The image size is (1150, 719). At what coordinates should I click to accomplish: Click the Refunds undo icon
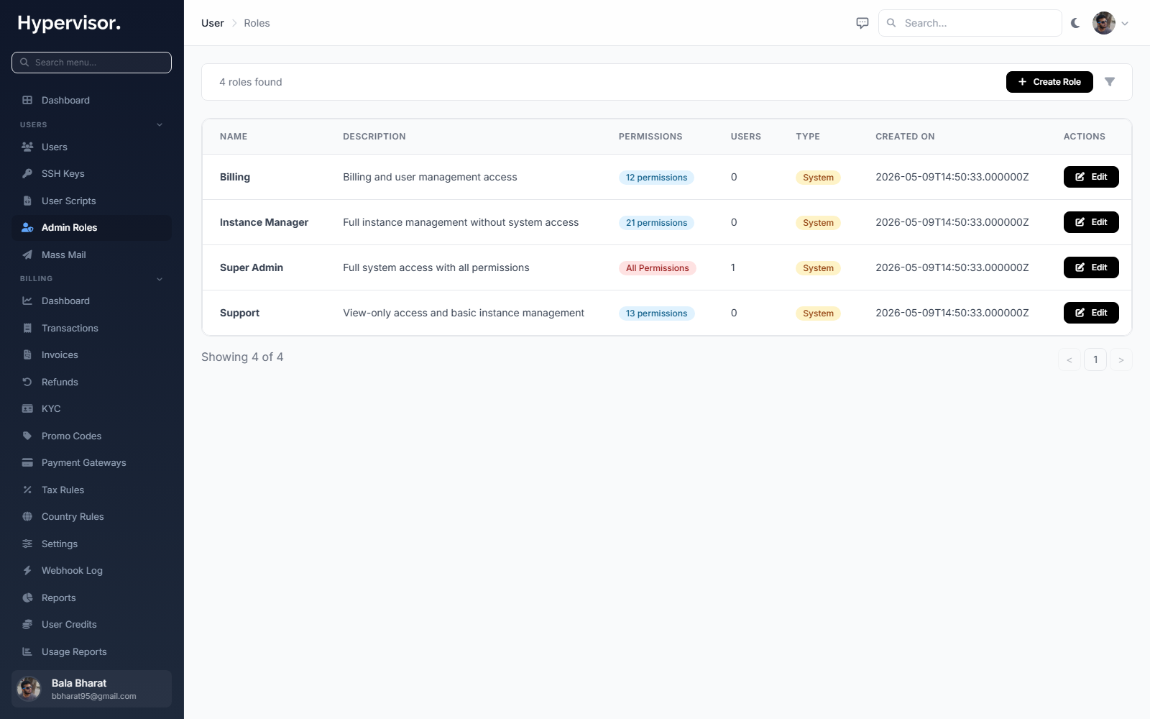[x=27, y=382]
